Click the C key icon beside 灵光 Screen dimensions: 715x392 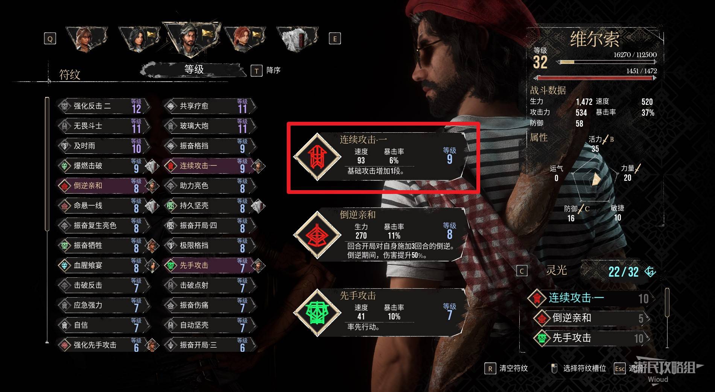point(522,271)
